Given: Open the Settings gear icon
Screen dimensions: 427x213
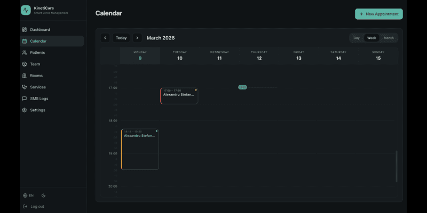Looking at the screenshot, I should pyautogui.click(x=25, y=110).
